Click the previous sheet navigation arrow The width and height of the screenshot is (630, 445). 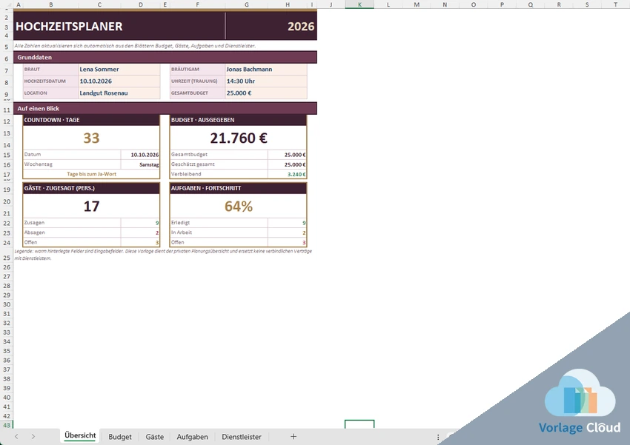pos(16,437)
